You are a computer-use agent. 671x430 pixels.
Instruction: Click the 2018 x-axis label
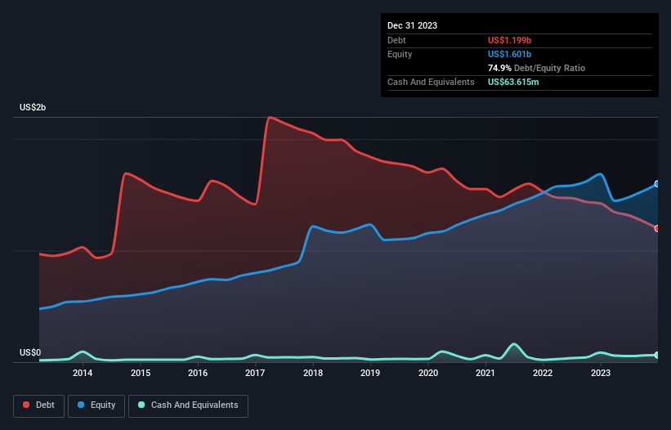click(313, 373)
